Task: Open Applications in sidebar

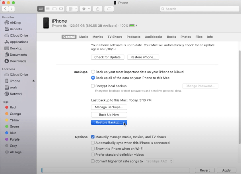Action: pos(16,42)
